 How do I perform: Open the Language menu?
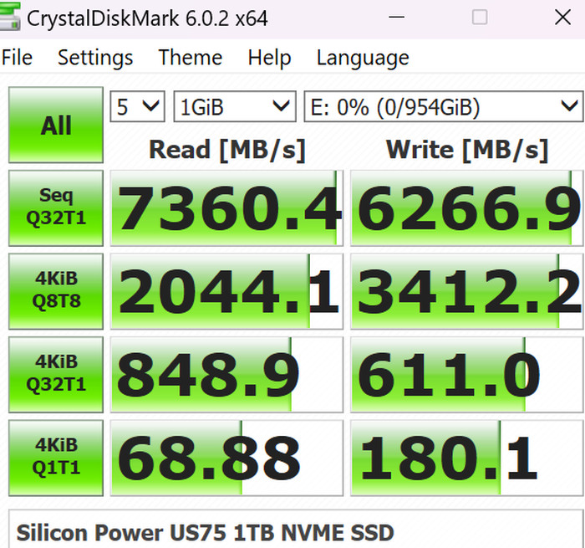pos(363,58)
